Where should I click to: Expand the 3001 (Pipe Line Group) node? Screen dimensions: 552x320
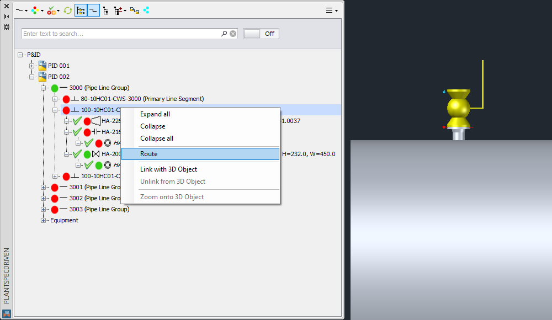[x=43, y=187]
